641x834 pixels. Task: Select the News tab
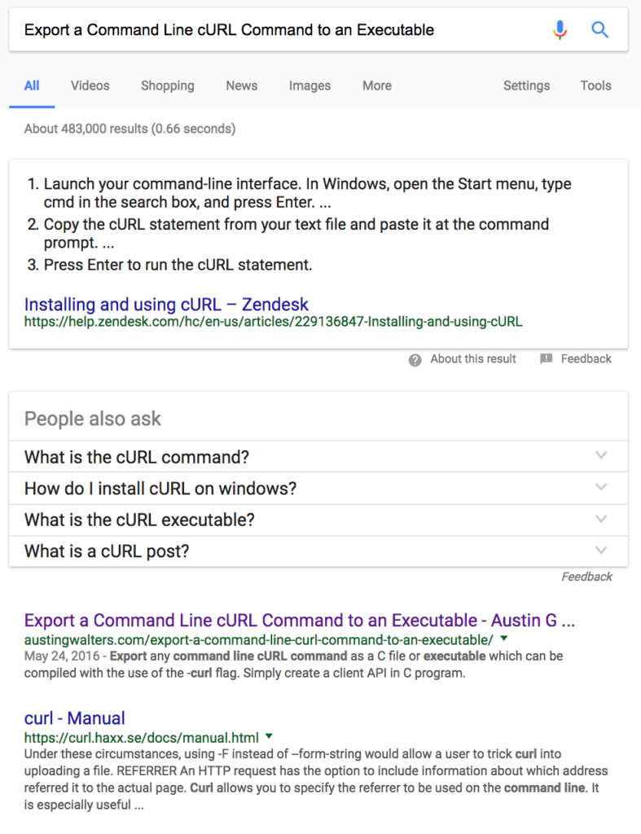pyautogui.click(x=242, y=86)
